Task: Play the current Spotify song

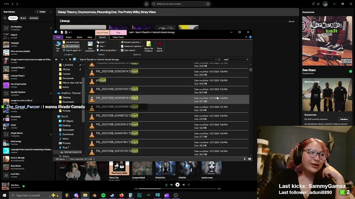Action: (177, 185)
